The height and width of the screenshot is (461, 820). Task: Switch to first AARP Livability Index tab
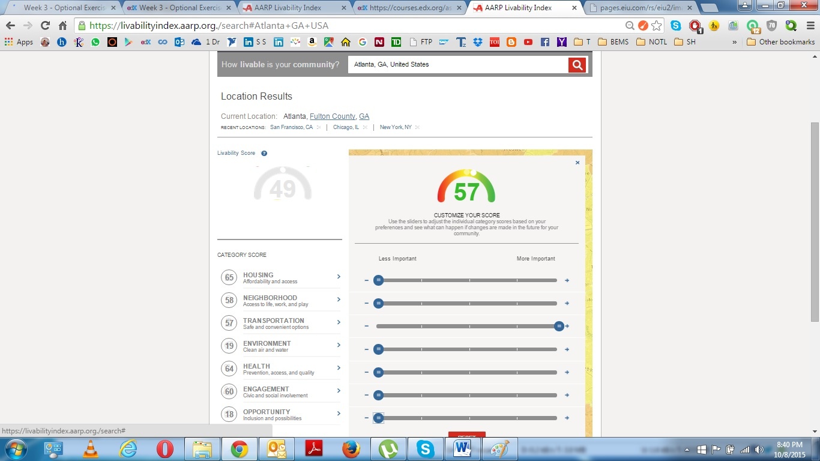[x=291, y=8]
